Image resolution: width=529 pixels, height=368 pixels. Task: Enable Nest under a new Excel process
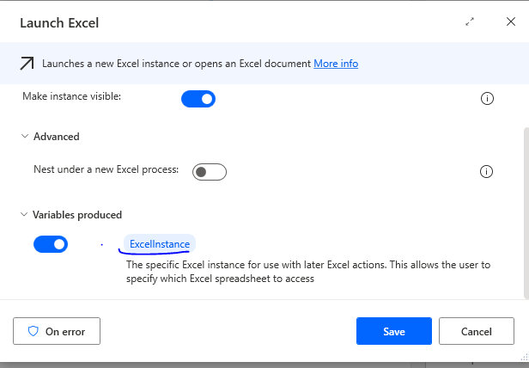click(x=210, y=172)
